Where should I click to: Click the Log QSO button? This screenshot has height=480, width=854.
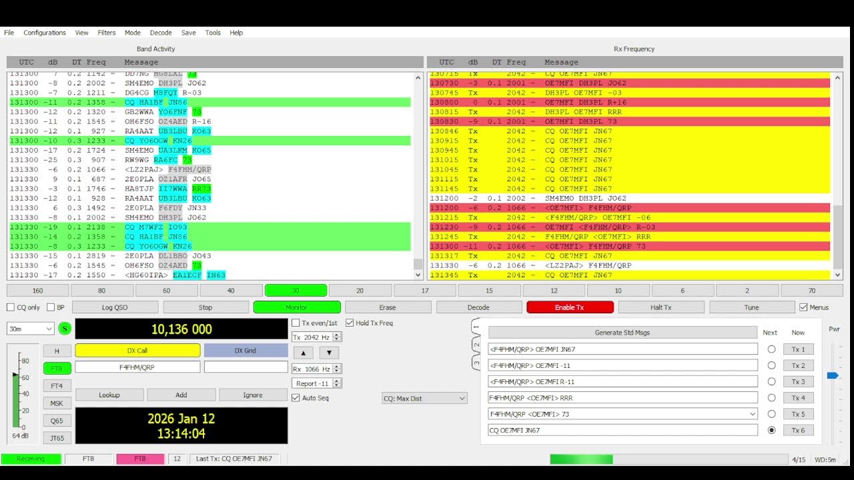click(115, 307)
